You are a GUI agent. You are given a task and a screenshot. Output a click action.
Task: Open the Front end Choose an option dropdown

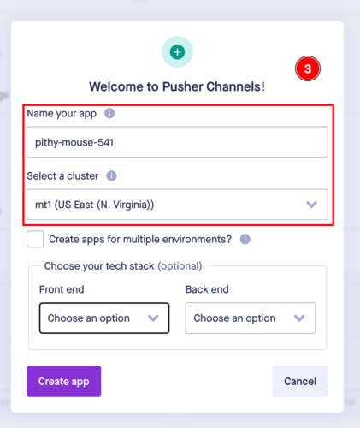coord(104,318)
